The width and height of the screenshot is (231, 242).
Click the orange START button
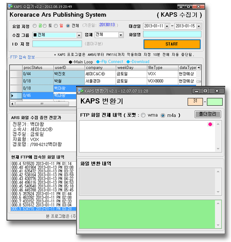click(x=172, y=44)
